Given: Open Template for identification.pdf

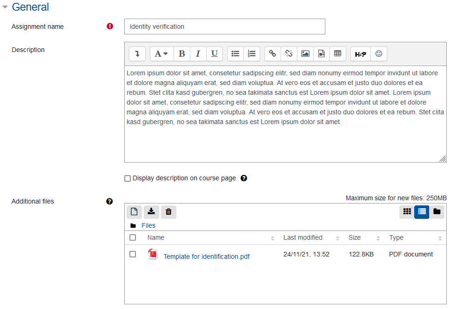Looking at the screenshot, I should (206, 256).
